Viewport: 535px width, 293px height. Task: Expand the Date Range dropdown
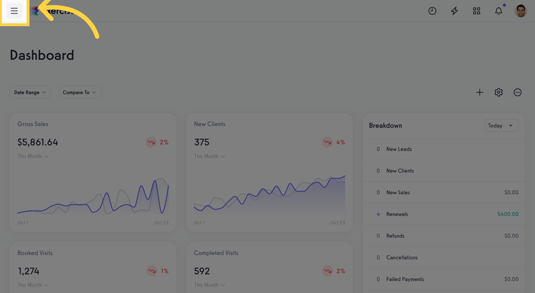31,92
